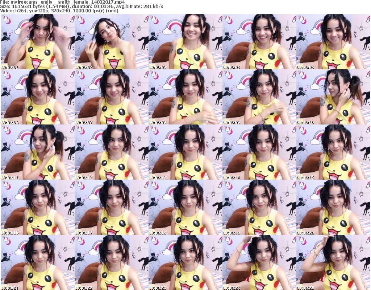The width and height of the screenshot is (371, 290).
Task: Open the frame thumbnail stamped 00:00:21
Action: coord(37,262)
